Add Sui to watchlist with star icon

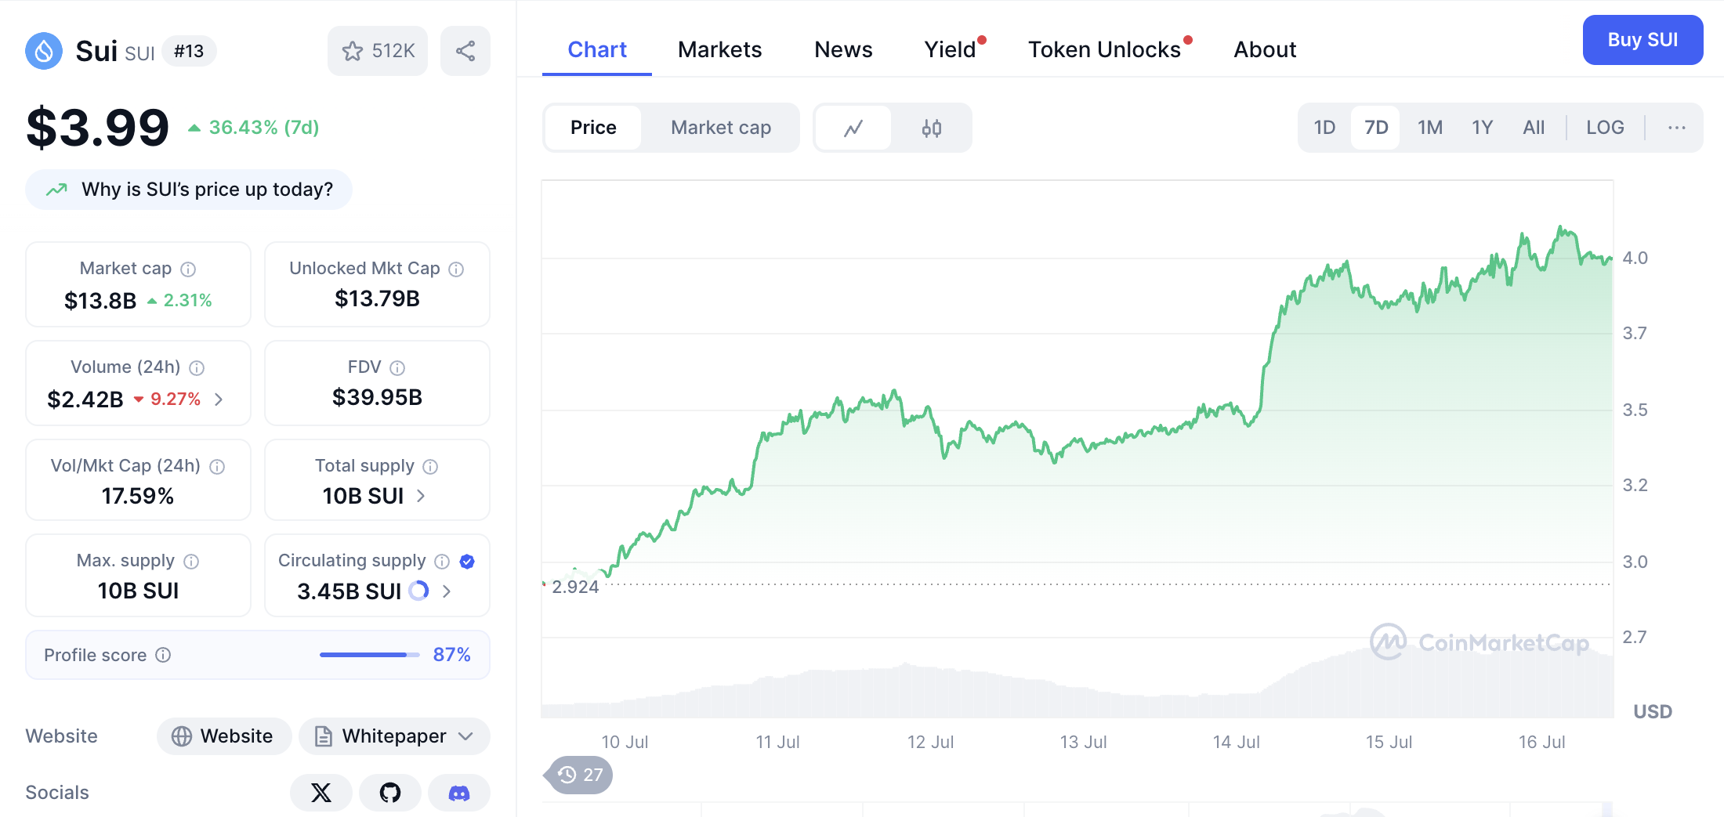pyautogui.click(x=353, y=51)
